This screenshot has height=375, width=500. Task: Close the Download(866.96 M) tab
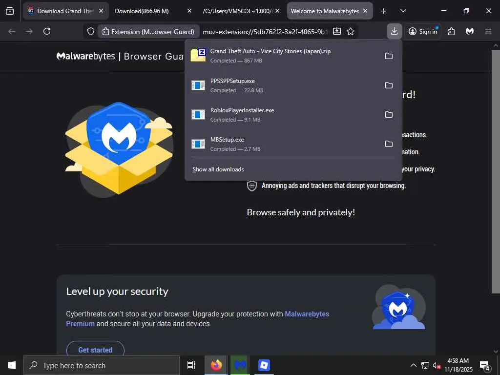pos(189,11)
